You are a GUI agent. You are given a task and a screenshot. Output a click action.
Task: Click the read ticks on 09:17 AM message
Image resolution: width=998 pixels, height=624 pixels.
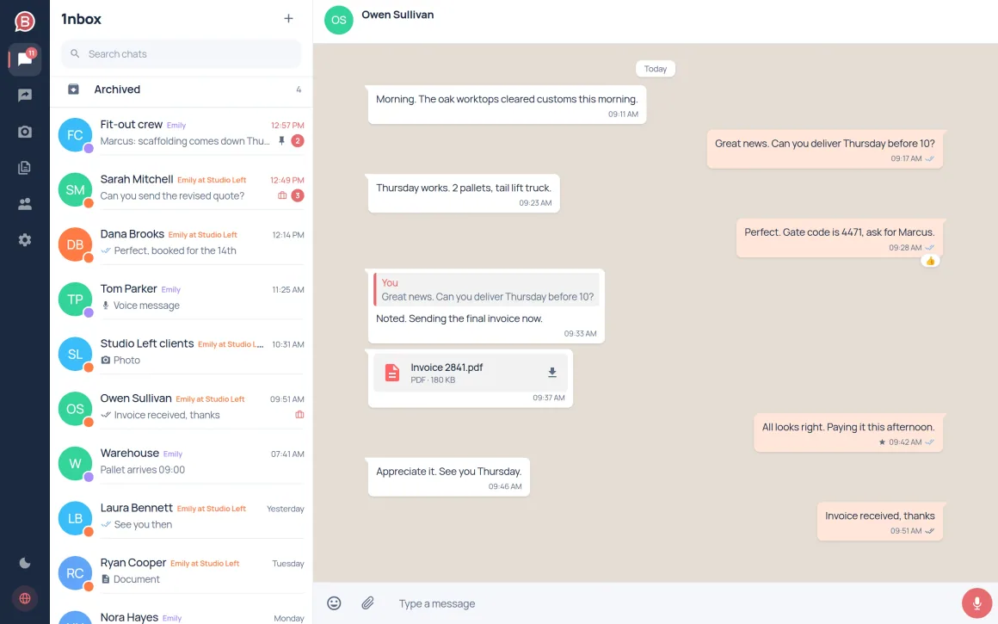pos(930,158)
